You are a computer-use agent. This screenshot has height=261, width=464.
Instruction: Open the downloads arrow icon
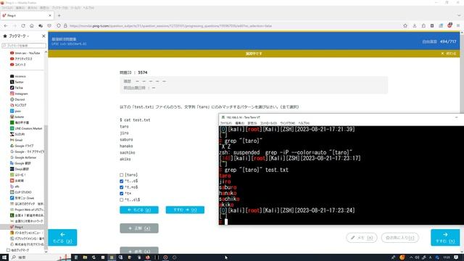click(415, 26)
